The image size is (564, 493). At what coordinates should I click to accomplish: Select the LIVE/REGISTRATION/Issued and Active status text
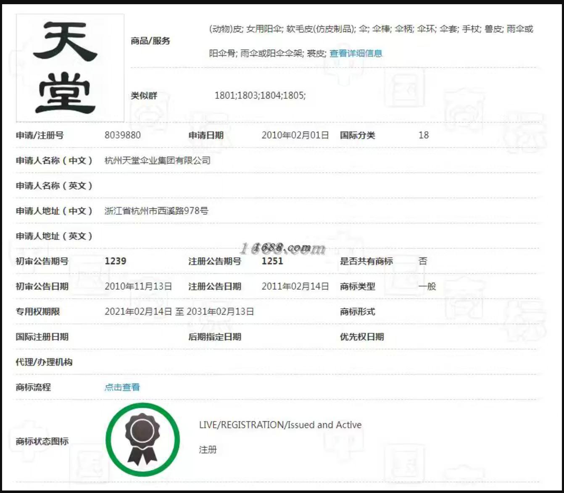tap(280, 425)
